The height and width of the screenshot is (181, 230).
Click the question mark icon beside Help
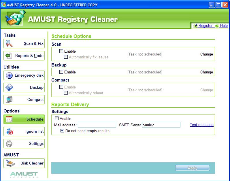(x=217, y=26)
